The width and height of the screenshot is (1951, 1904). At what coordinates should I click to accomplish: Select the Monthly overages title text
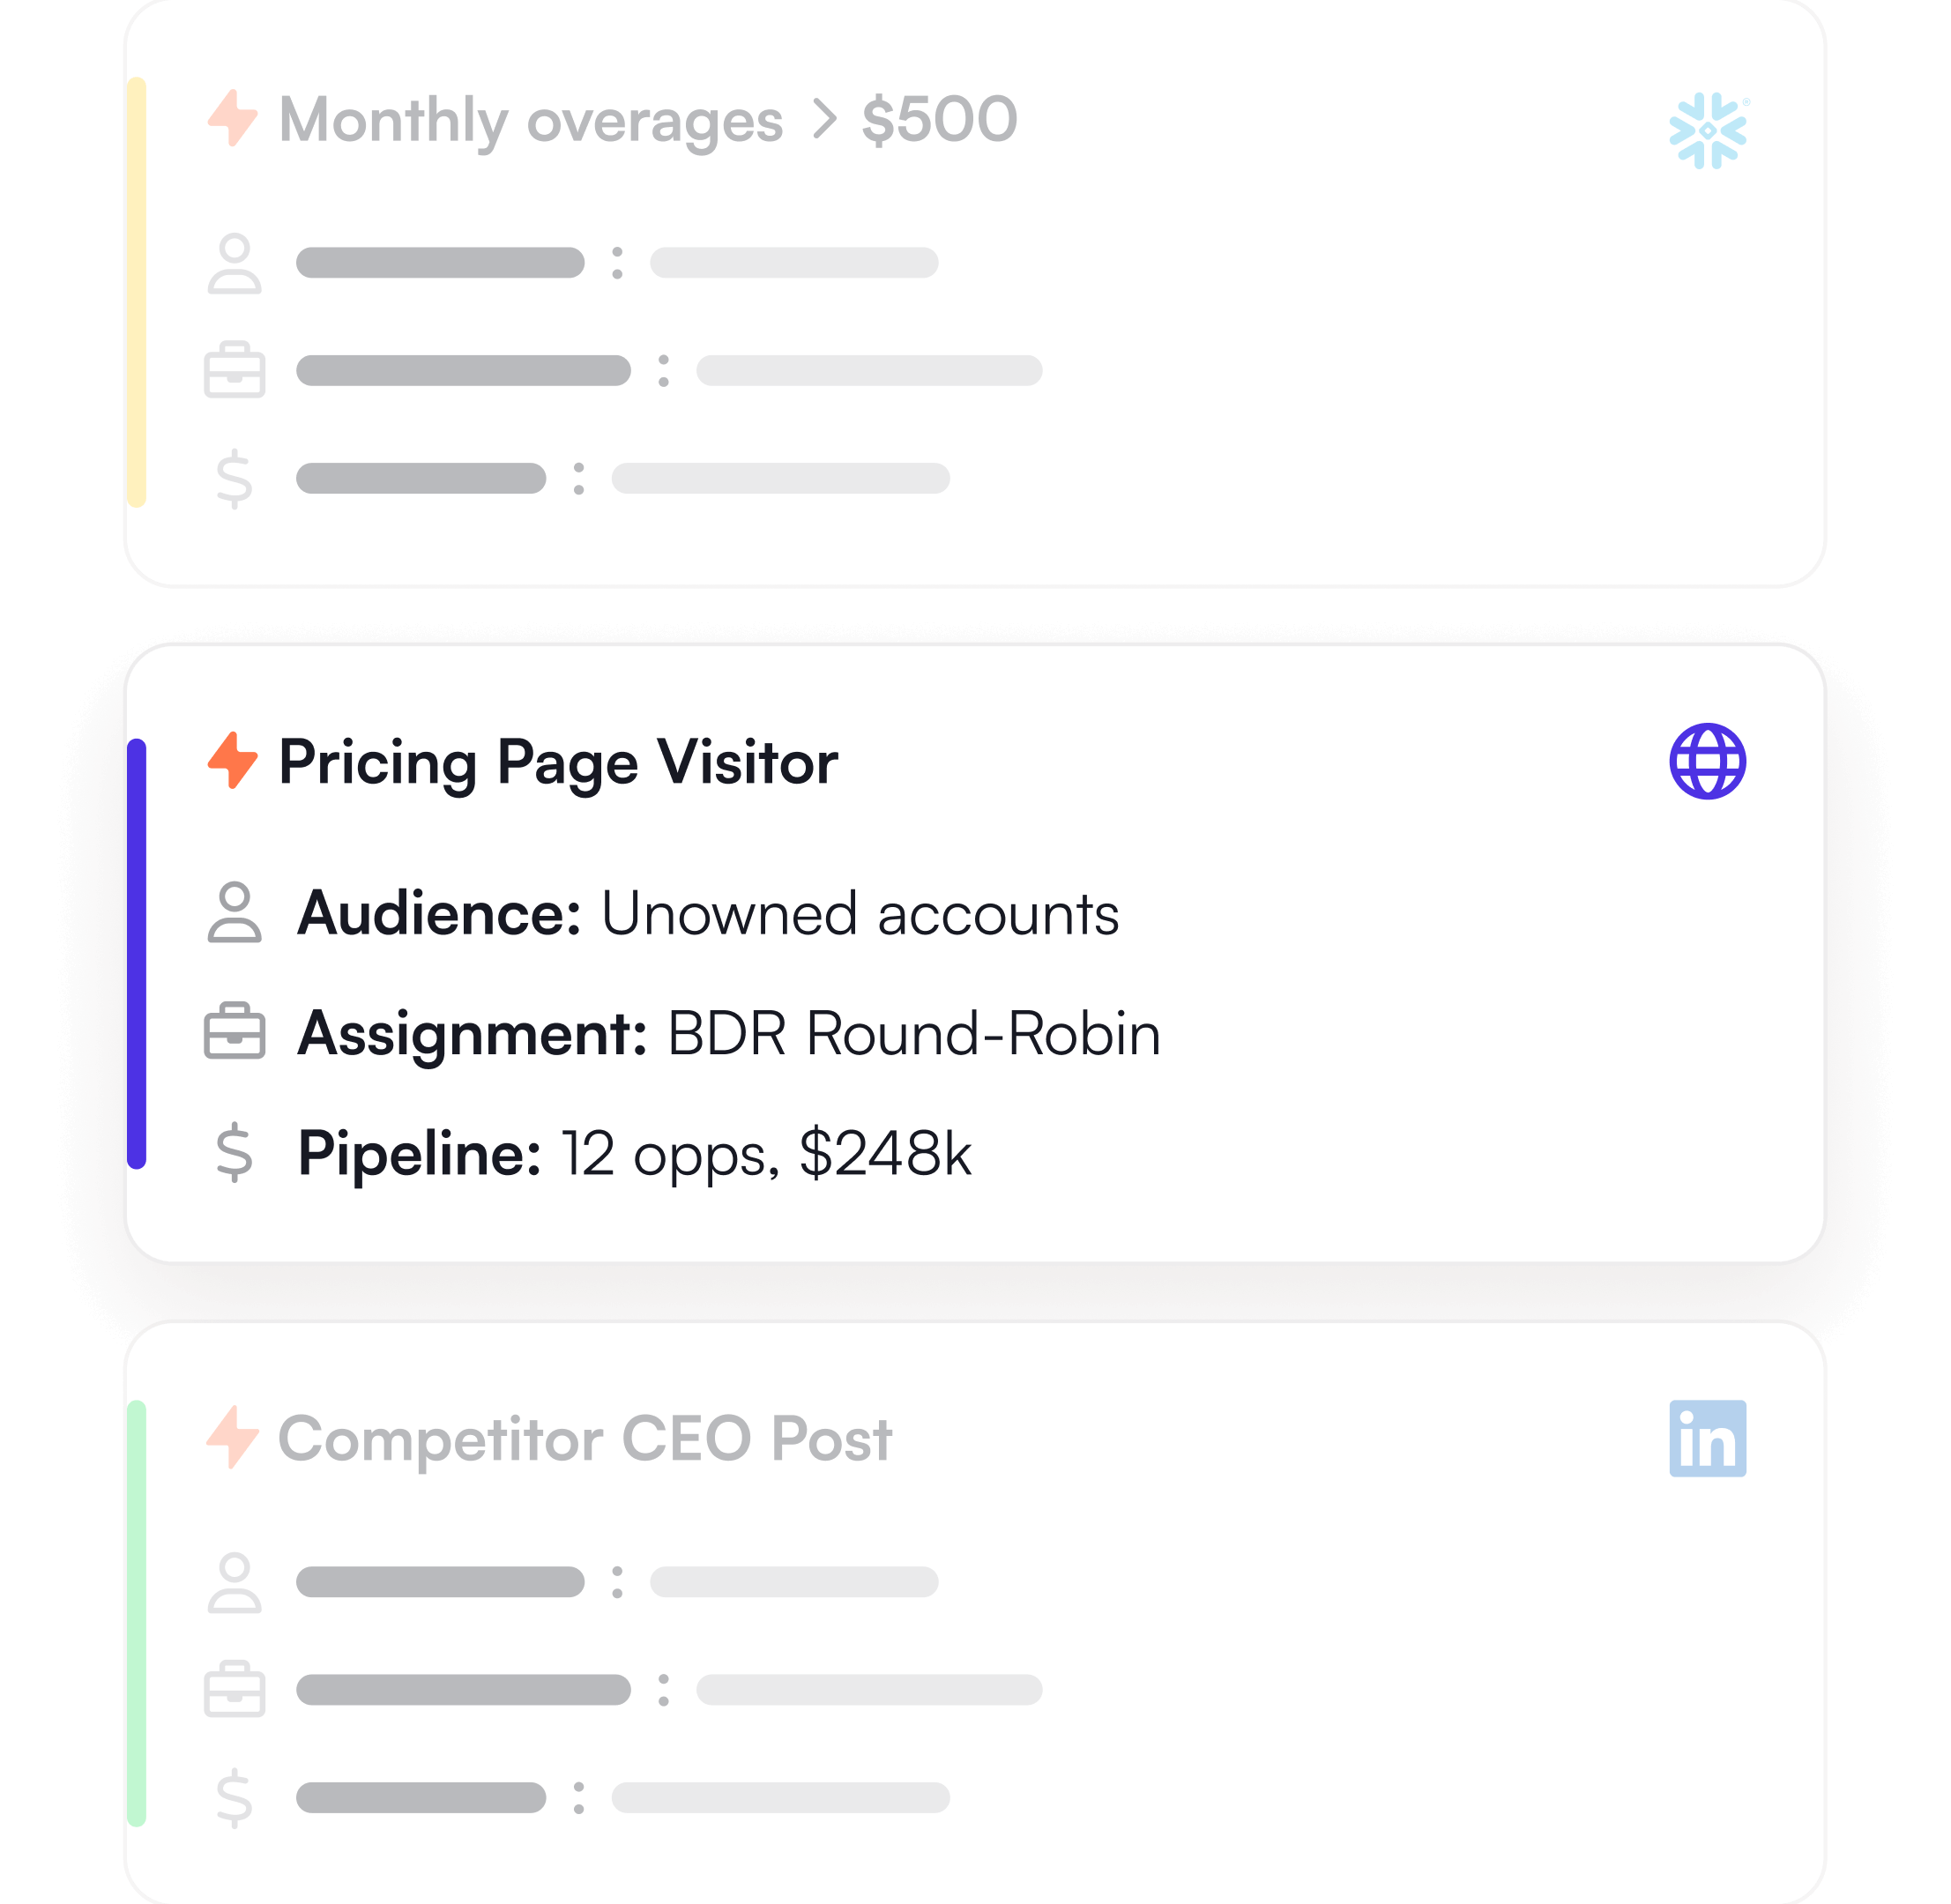pyautogui.click(x=530, y=121)
